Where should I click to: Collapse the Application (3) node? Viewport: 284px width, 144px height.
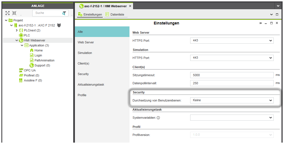point(22,45)
